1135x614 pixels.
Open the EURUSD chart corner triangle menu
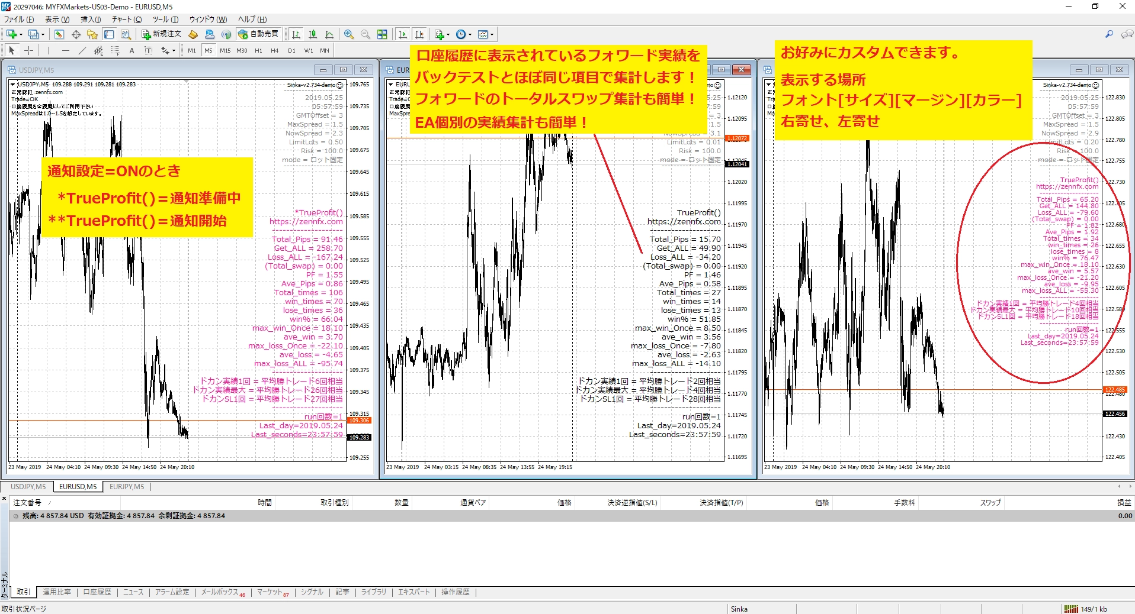(390, 85)
